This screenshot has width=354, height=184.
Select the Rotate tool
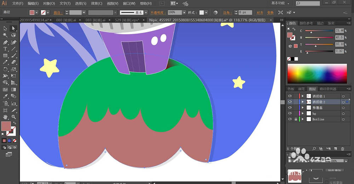[x=5, y=69]
